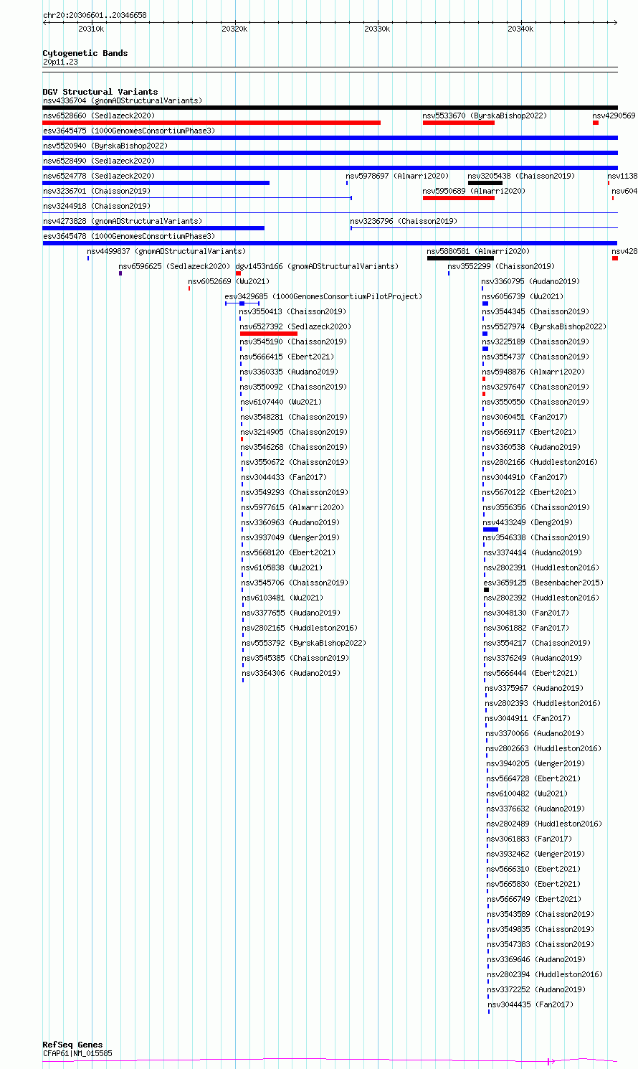Select the red nsv6528660 Sedlazeck2020 bar
The image size is (638, 1069).
point(211,123)
